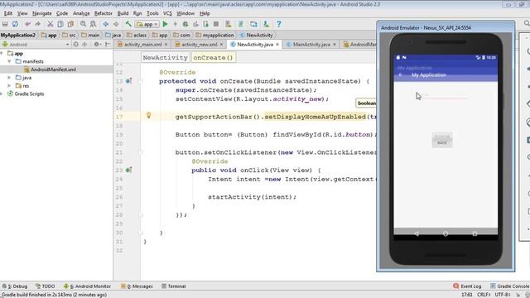Expand the res folder node
The width and height of the screenshot is (530, 298).
coord(9,86)
